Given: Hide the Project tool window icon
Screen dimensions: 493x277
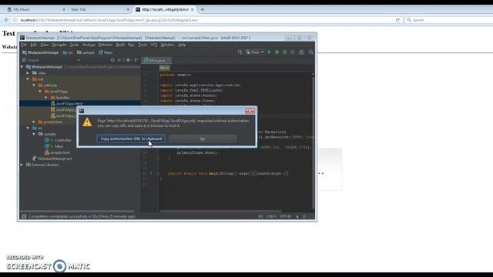Looking at the screenshot, I should click(136, 60).
